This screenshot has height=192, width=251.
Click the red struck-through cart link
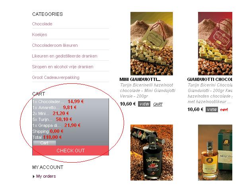(224, 109)
